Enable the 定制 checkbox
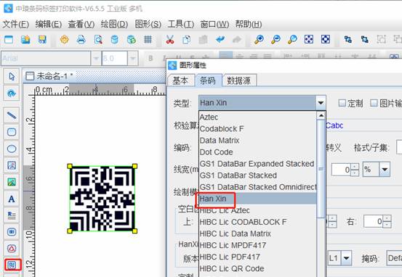The width and height of the screenshot is (402, 277). pos(342,103)
